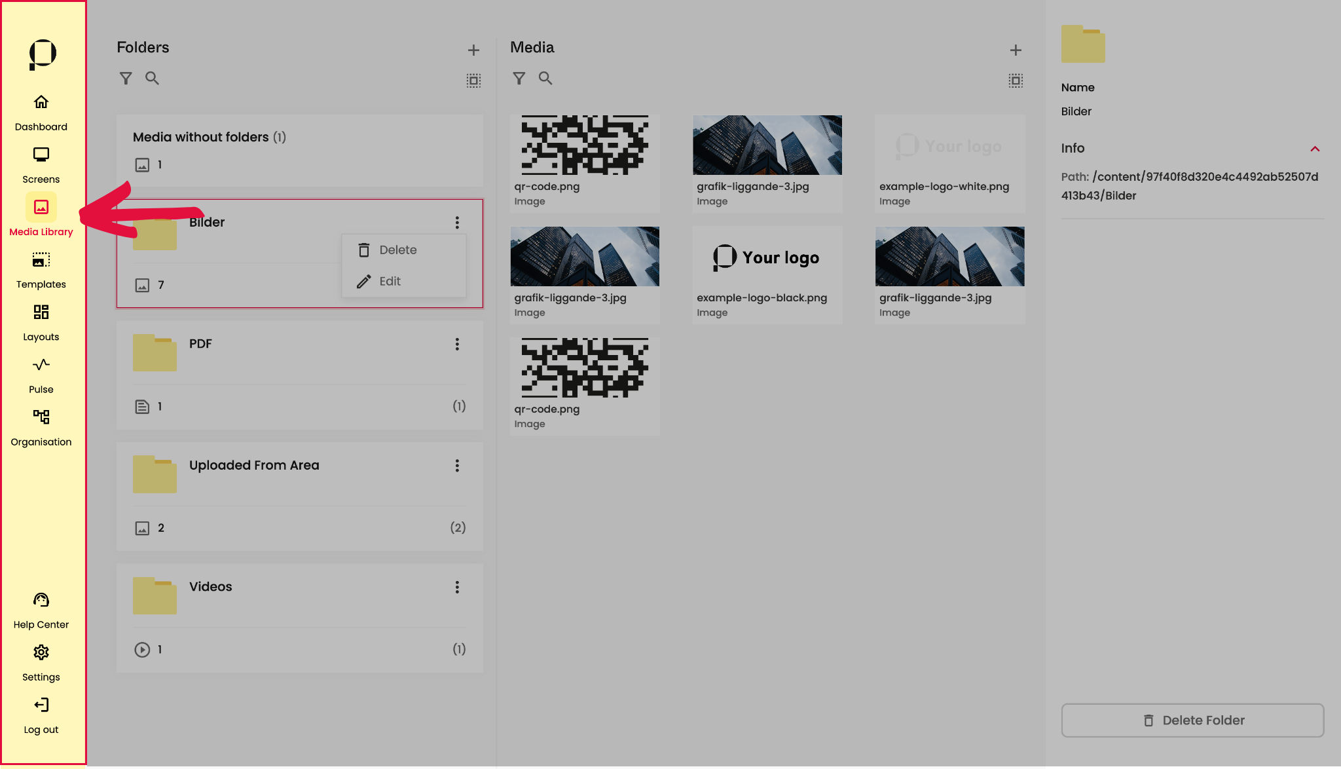This screenshot has width=1341, height=769.
Task: Toggle select-all for Folders
Action: [473, 81]
